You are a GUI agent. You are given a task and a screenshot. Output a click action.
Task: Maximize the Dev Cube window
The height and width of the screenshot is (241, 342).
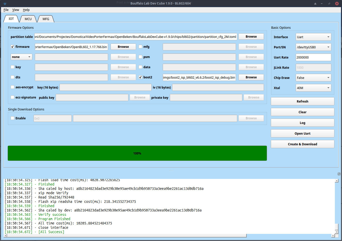coord(329,4)
